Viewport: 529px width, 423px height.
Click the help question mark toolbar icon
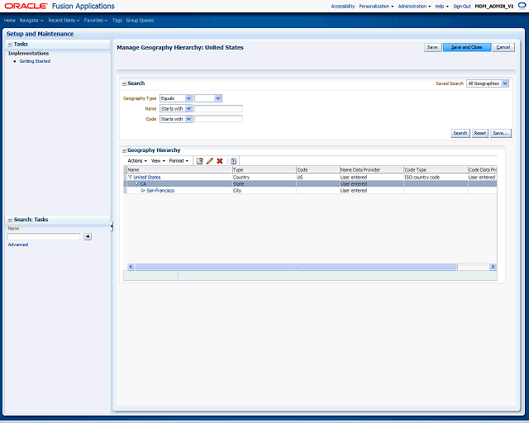pyautogui.click(x=233, y=161)
